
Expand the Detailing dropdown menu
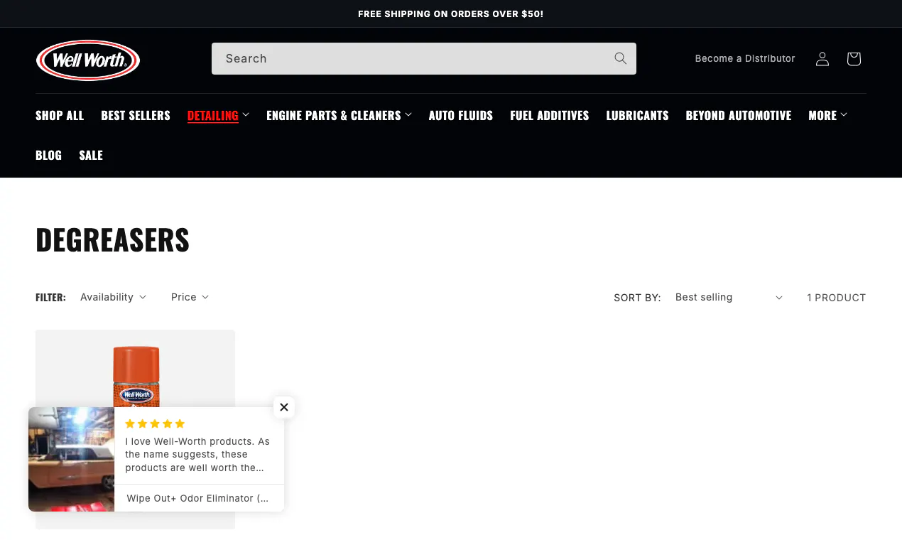(218, 115)
